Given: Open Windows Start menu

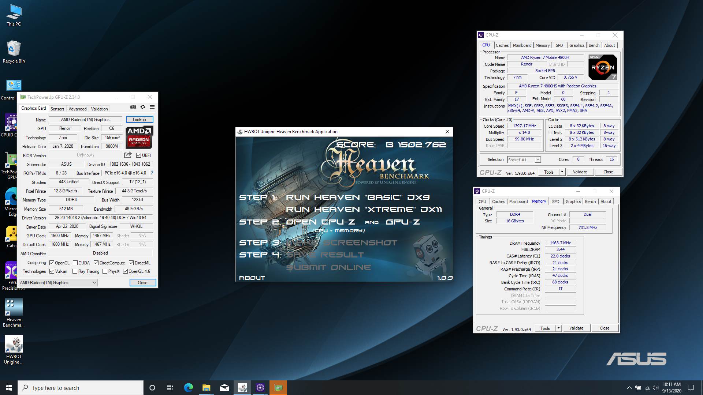Looking at the screenshot, I should (x=9, y=388).
